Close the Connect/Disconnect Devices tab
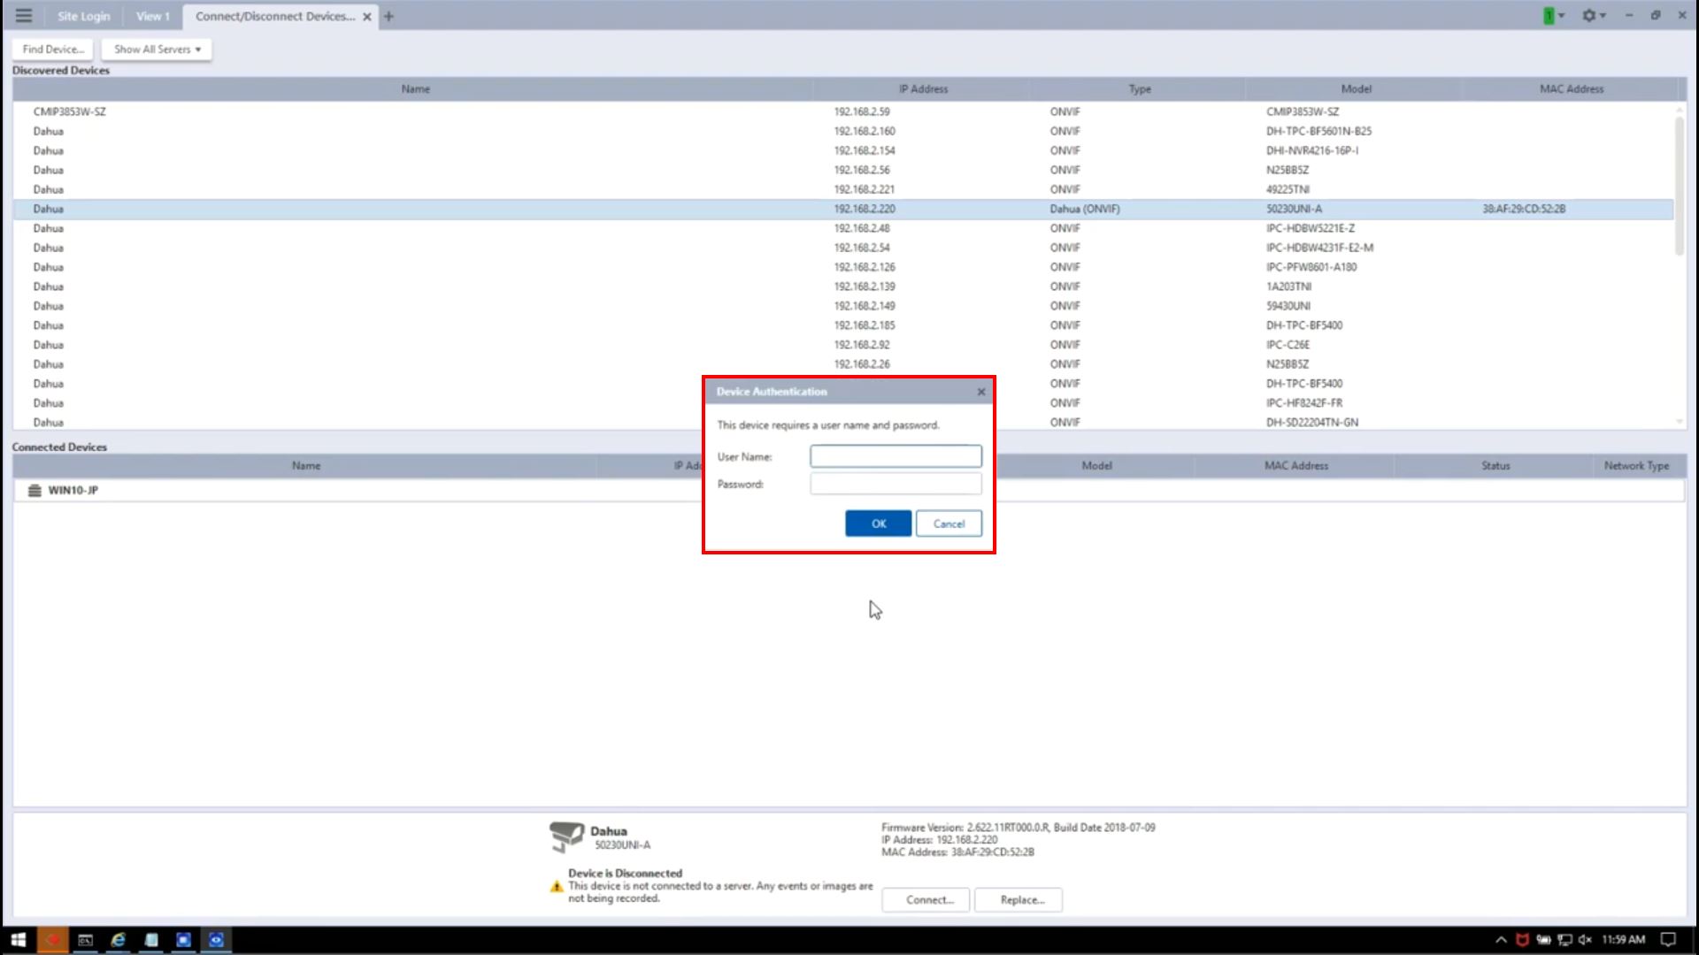This screenshot has width=1699, height=955. point(366,17)
